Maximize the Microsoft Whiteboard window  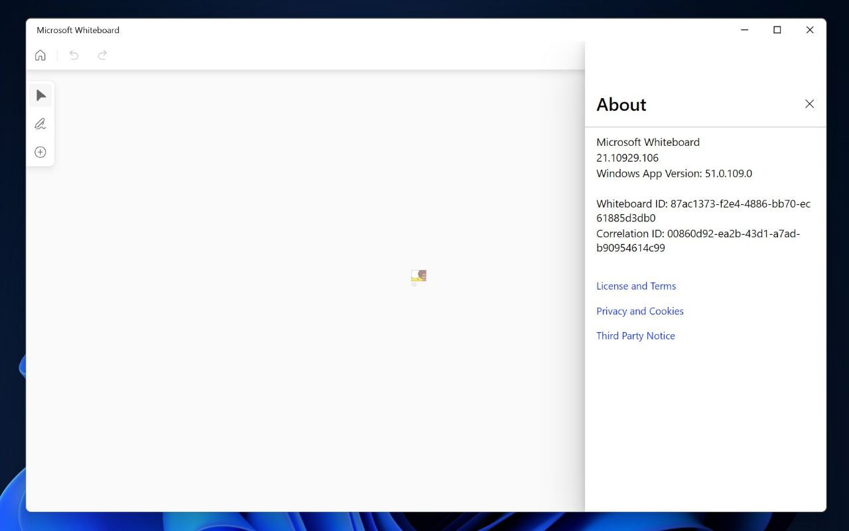[777, 30]
